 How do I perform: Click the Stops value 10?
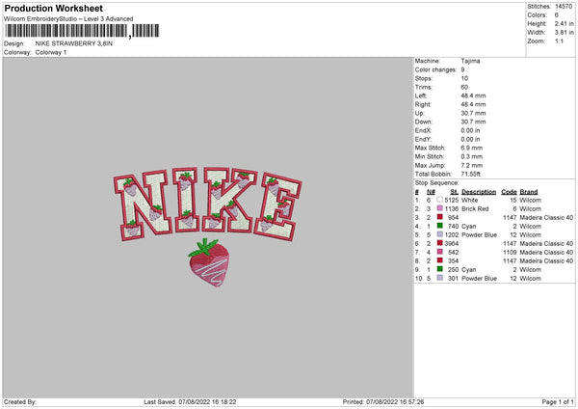(x=464, y=78)
